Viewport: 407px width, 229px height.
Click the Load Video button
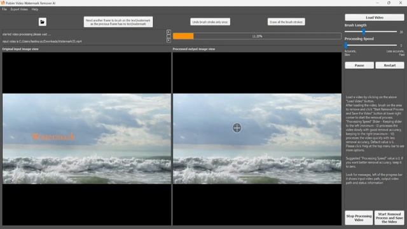pos(375,17)
